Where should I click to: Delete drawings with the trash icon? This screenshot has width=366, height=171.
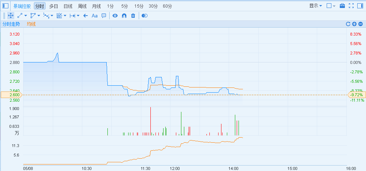133,16
